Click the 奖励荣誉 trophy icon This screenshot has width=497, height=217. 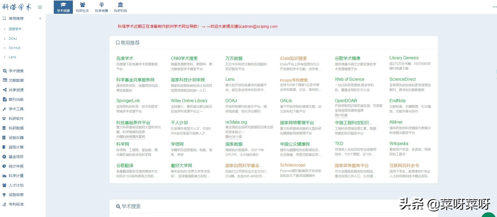click(x=4, y=195)
